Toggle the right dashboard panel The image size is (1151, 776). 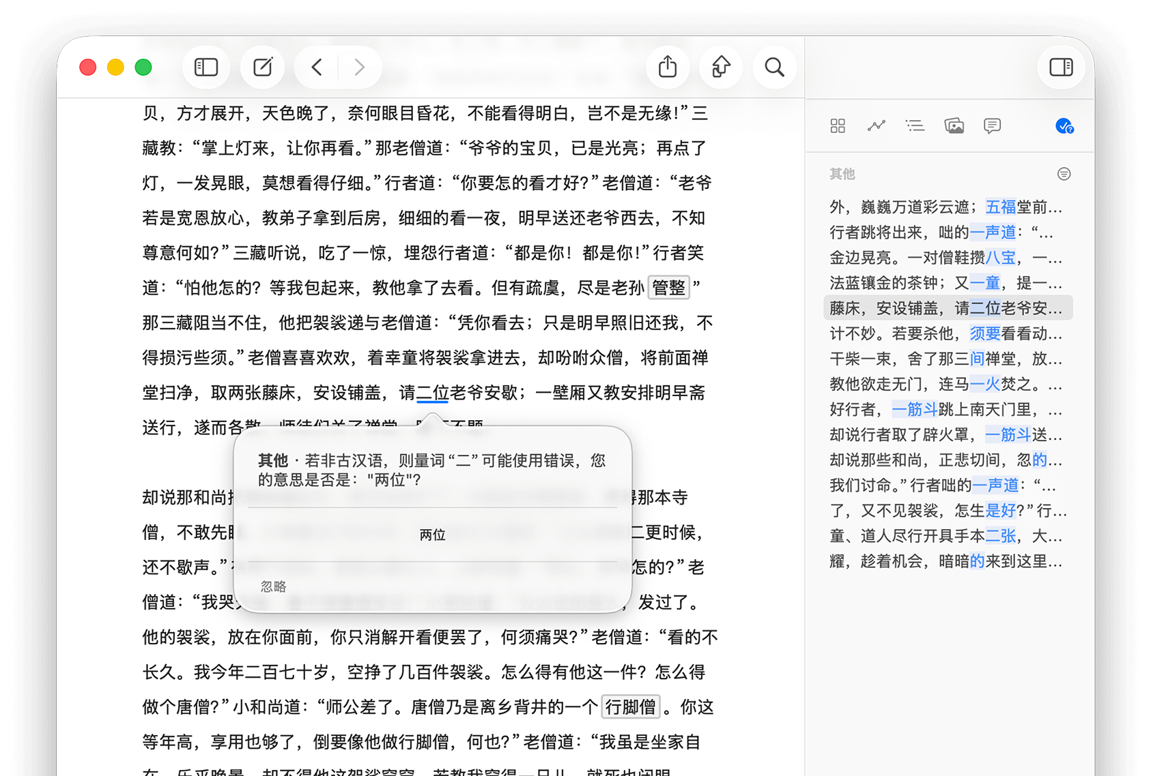[x=1061, y=67]
